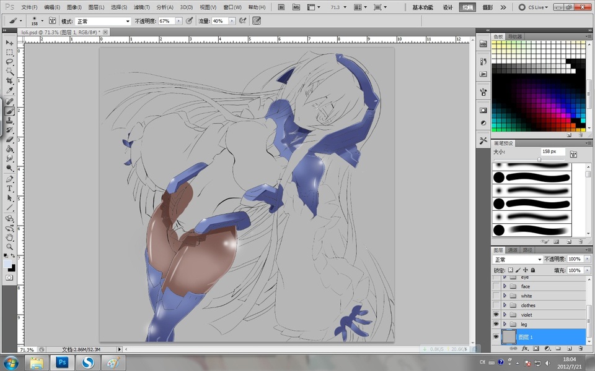The image size is (595, 371).
Task: Select the Eyedropper tool
Action: click(x=10, y=91)
